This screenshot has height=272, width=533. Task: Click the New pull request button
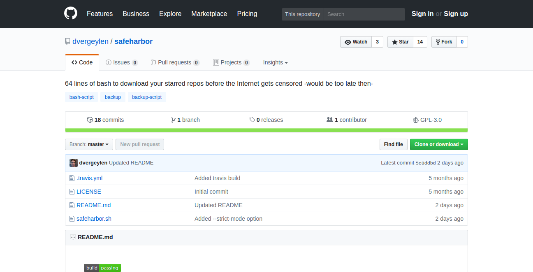[140, 144]
